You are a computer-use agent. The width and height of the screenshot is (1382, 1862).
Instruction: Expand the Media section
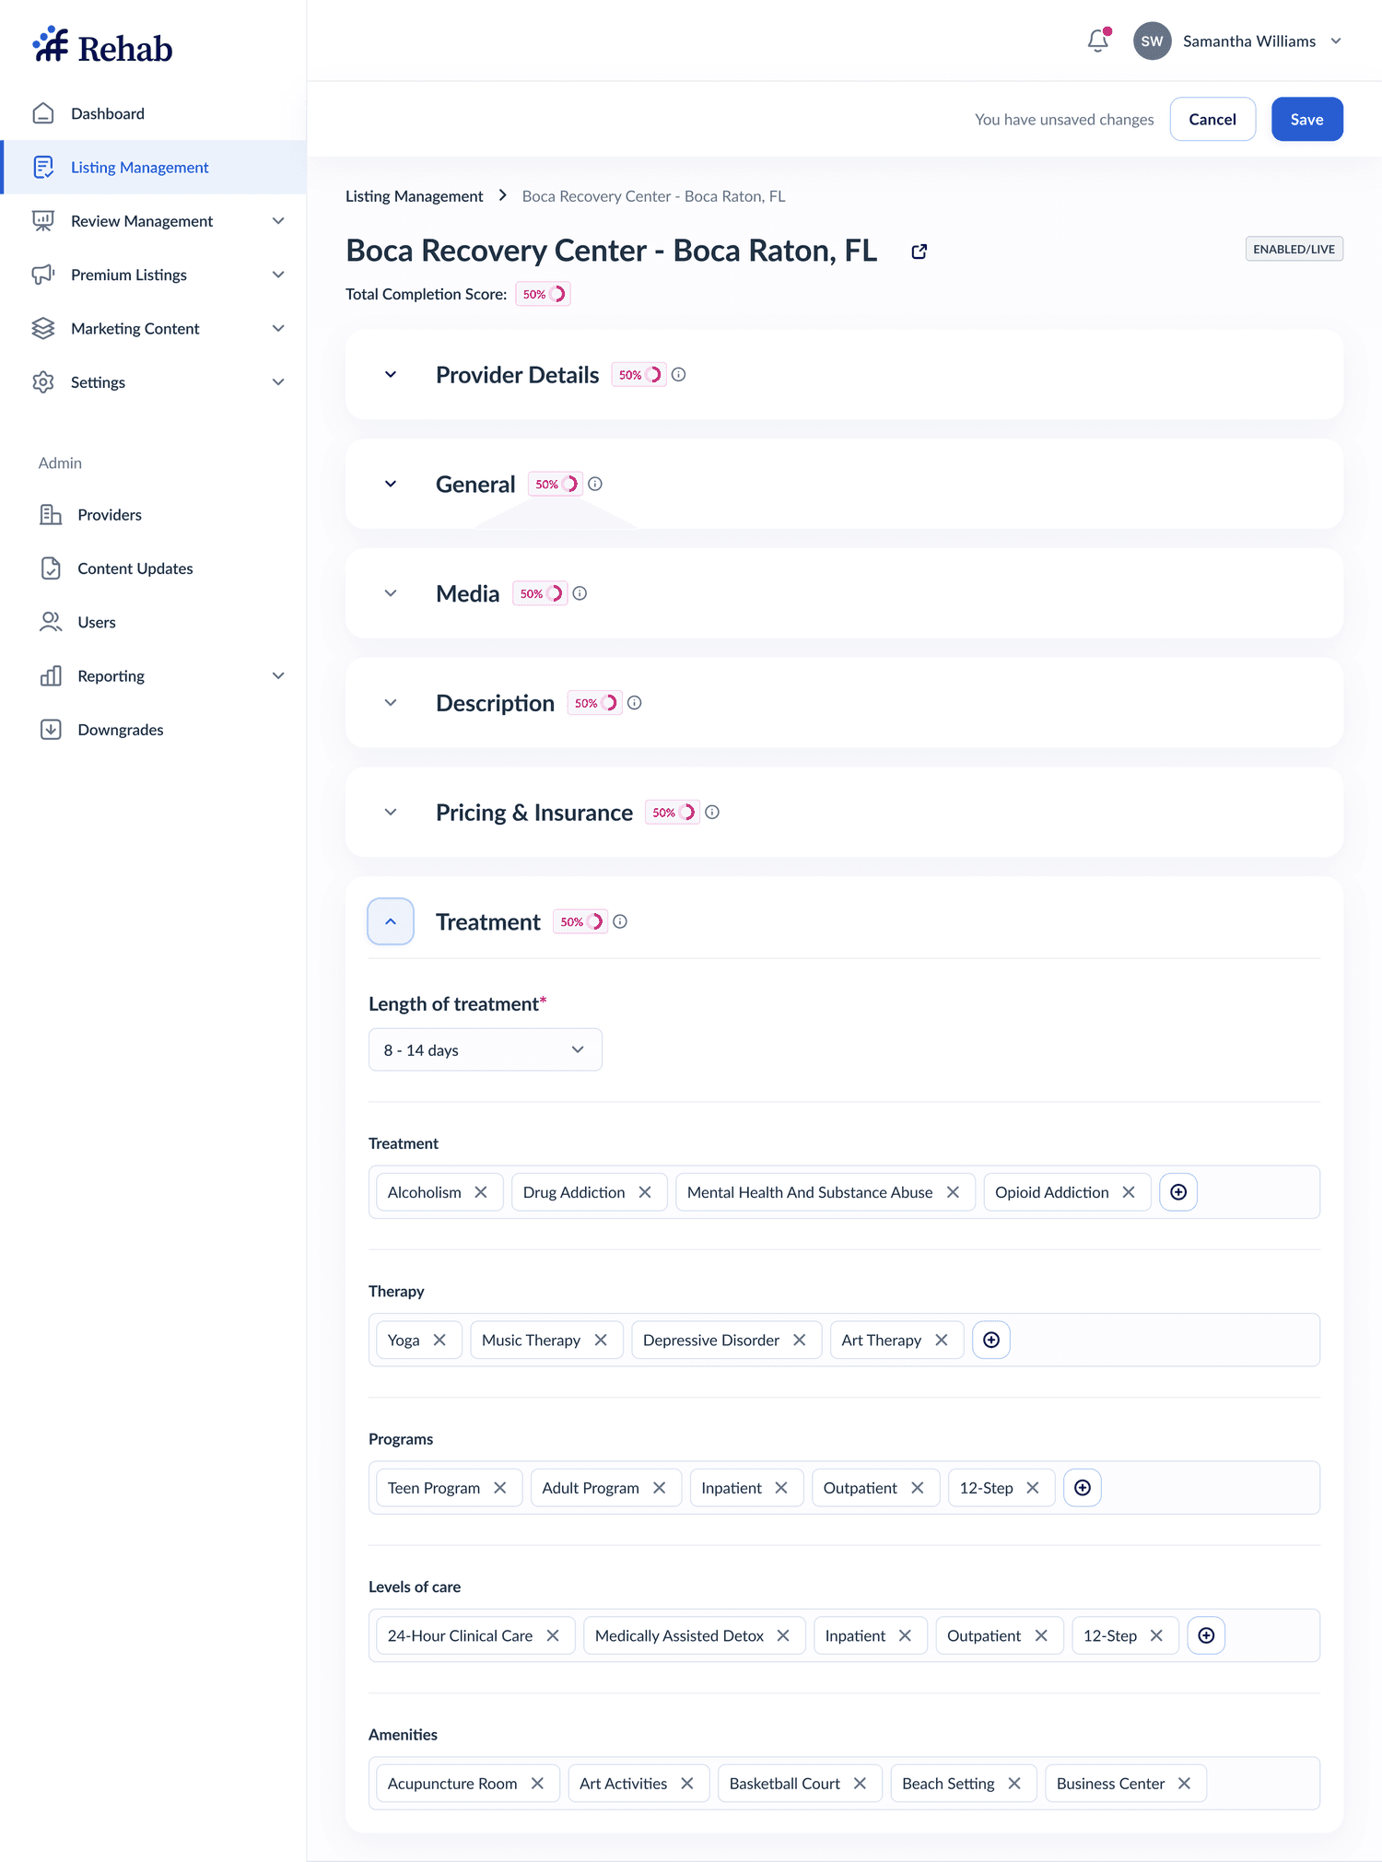(x=391, y=593)
